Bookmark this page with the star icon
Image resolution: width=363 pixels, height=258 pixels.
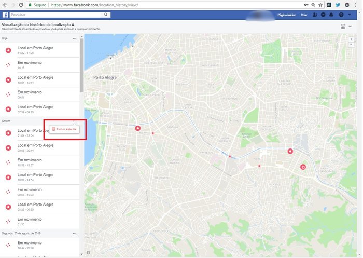[320, 5]
